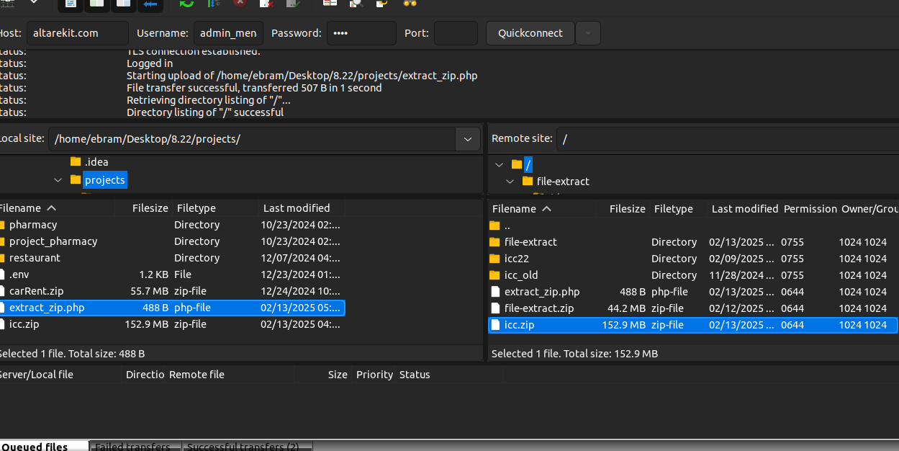Open the directory listing filters dialog
Viewport: 899px width, 451px height.
point(330,4)
